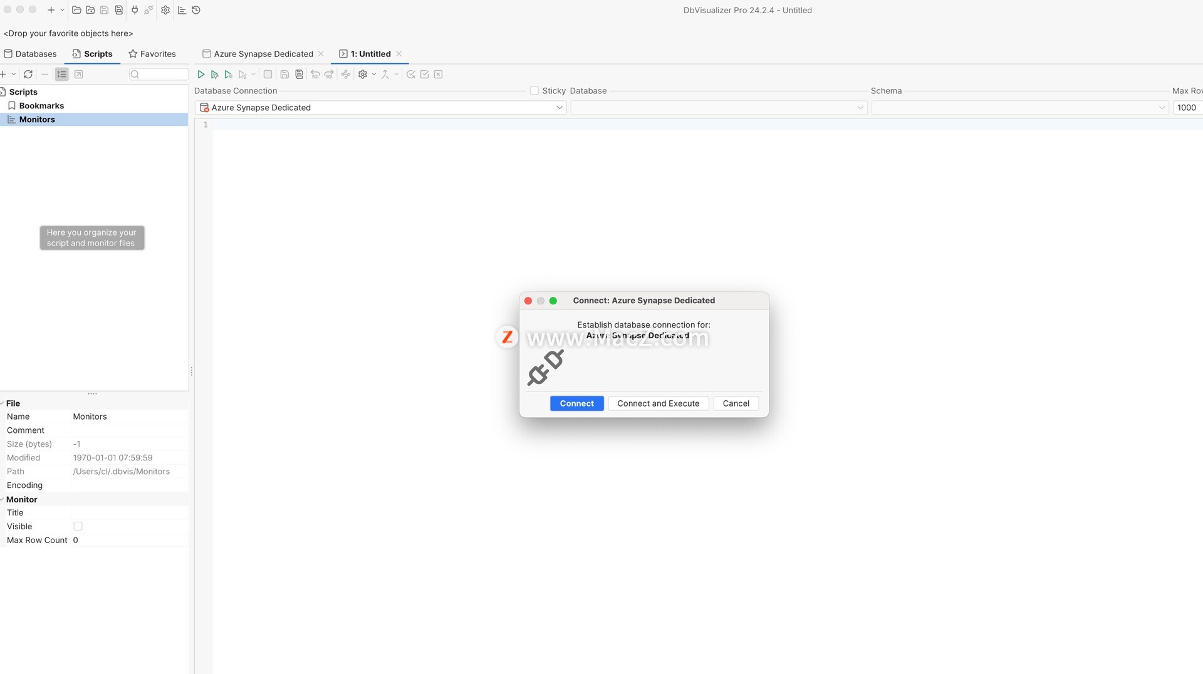Open the Database Connection dropdown
The image size is (1203, 674).
(x=381, y=108)
